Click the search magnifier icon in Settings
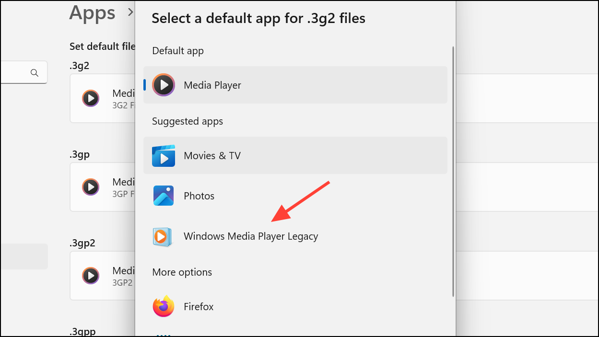The height and width of the screenshot is (337, 599). (x=34, y=73)
